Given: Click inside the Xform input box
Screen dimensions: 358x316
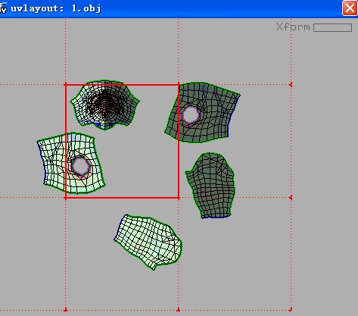Looking at the screenshot, I should 332,27.
